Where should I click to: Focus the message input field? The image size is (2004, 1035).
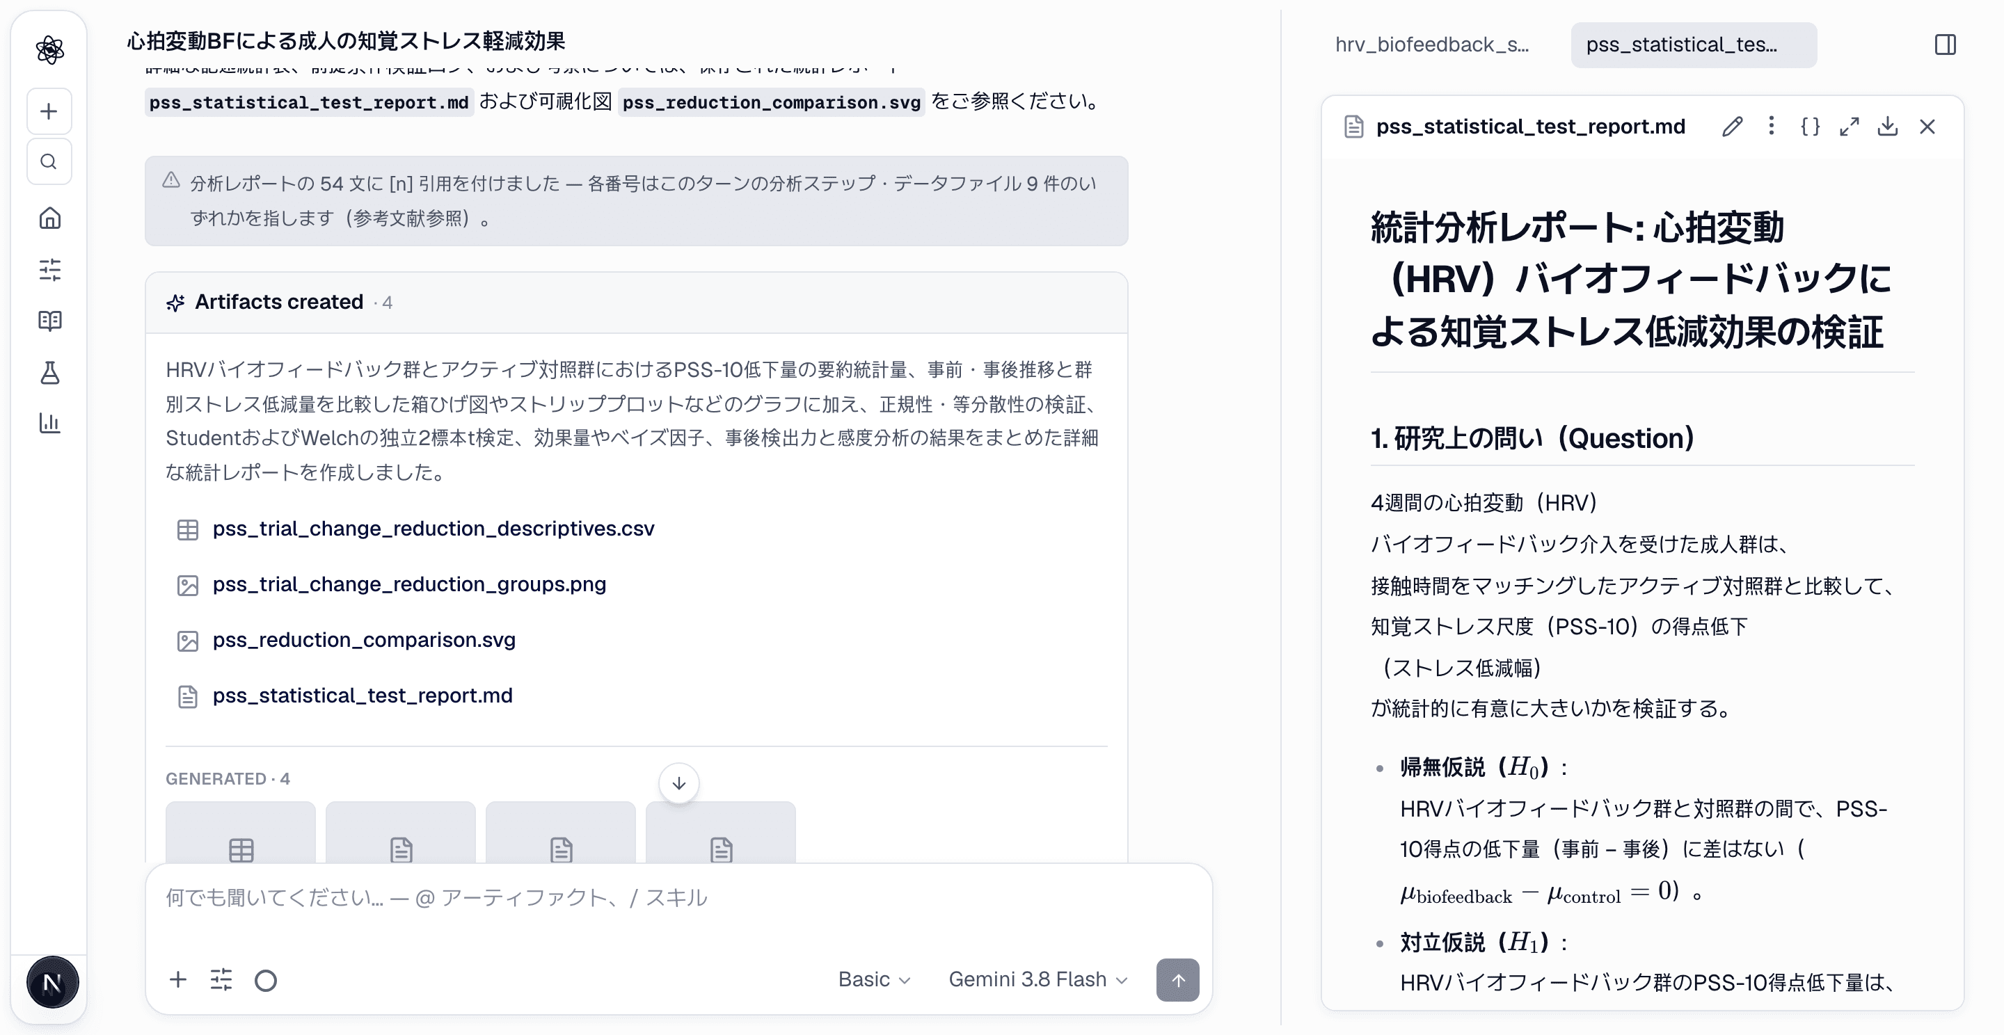coord(677,899)
